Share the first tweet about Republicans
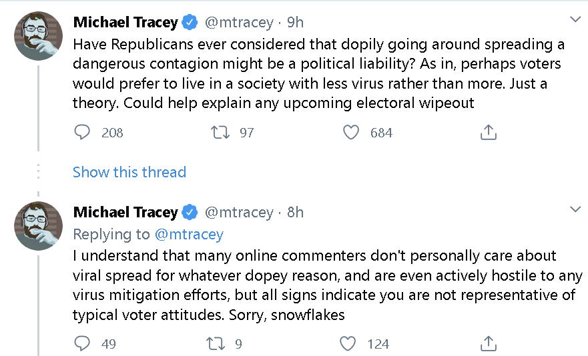This screenshot has height=356, width=588. 489,132
